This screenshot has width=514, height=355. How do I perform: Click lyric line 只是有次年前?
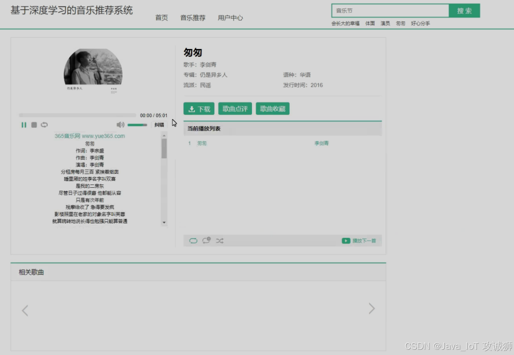click(90, 200)
